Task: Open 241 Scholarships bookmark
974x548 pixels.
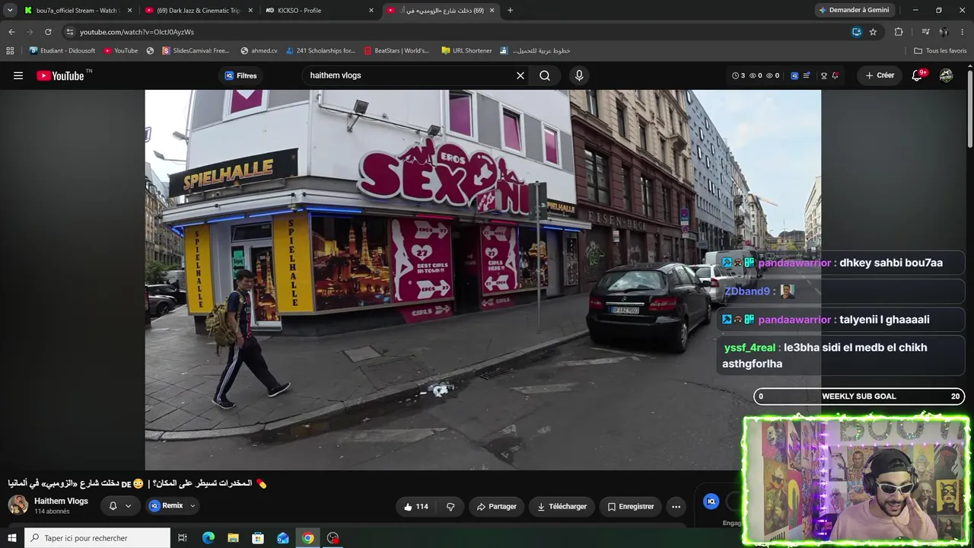Action: click(x=320, y=51)
